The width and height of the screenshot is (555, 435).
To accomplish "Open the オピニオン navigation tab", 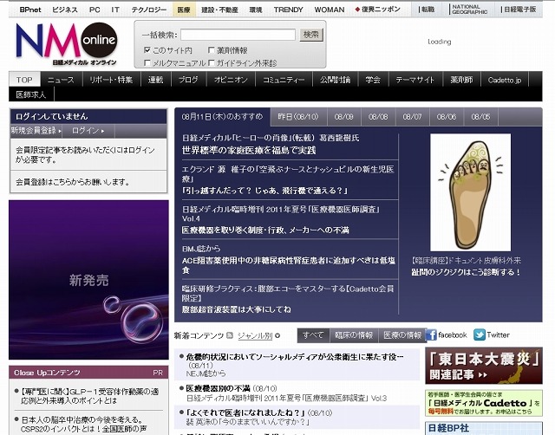I will point(231,80).
